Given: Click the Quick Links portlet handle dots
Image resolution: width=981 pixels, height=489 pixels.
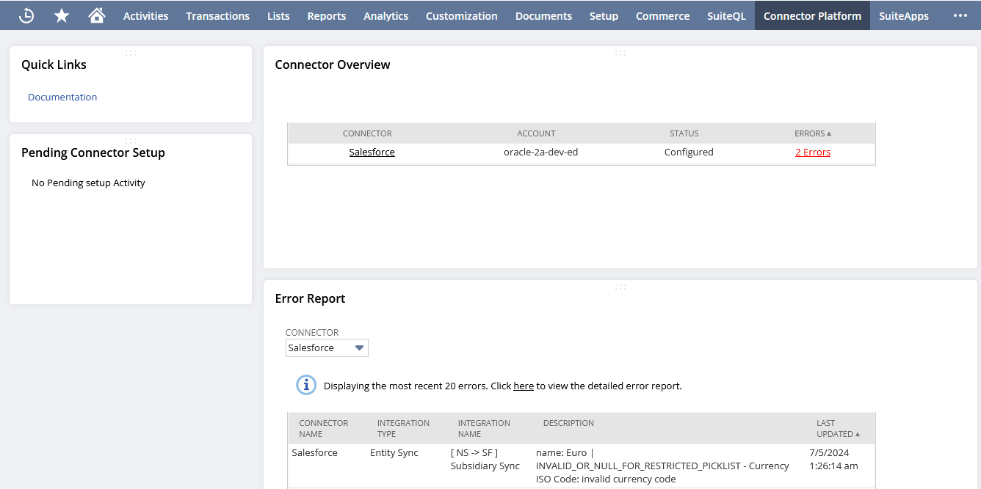Looking at the screenshot, I should tap(131, 53).
